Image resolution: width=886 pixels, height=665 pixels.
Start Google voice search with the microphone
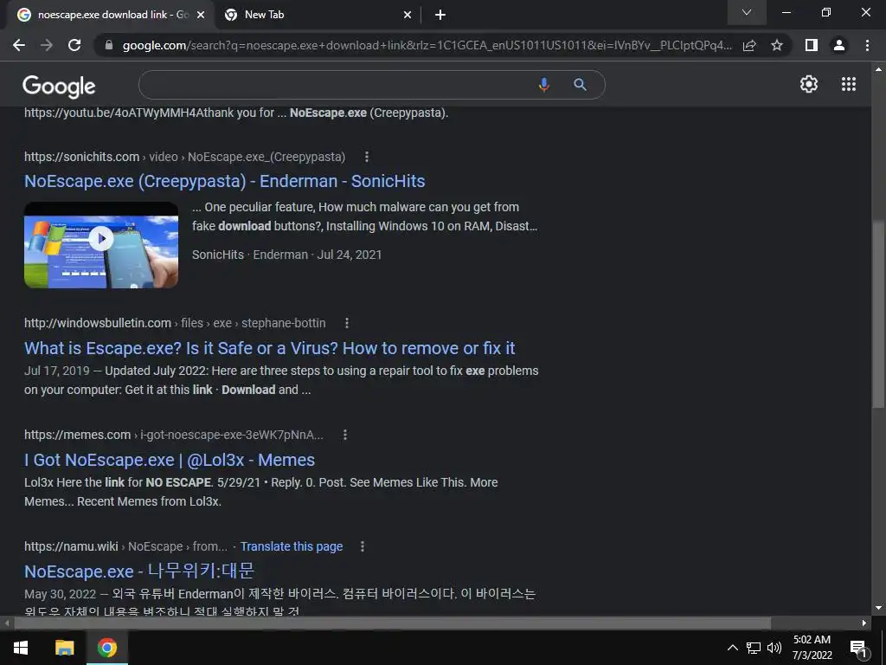tap(543, 85)
